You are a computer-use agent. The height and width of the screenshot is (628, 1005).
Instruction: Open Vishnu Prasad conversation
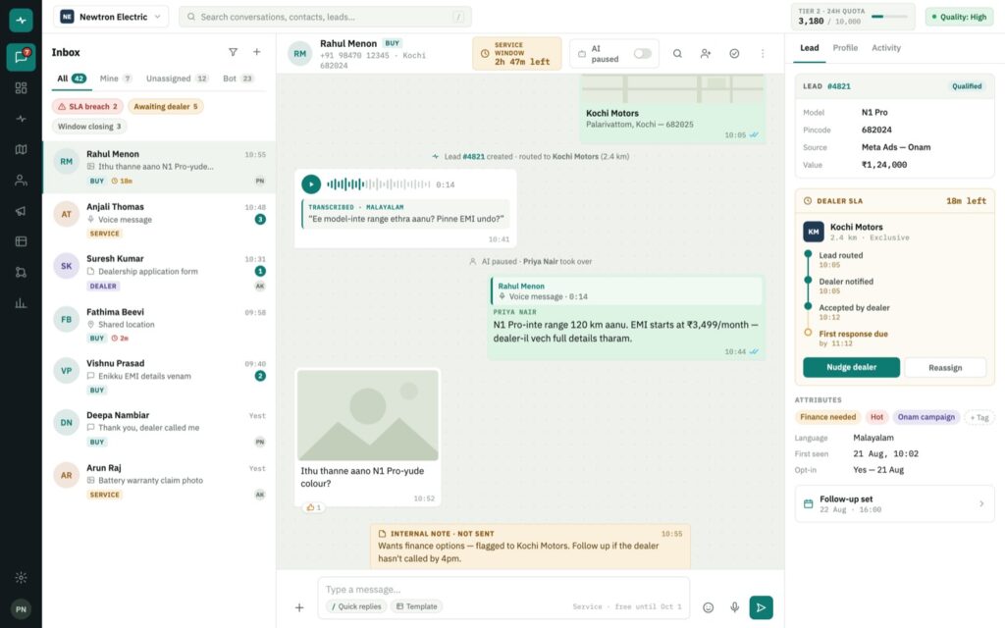[159, 376]
